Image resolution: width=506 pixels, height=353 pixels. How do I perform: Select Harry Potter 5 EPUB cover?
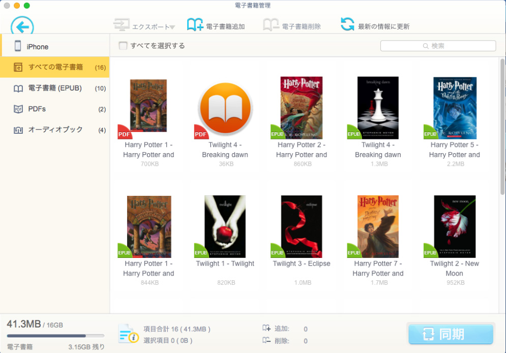click(x=455, y=108)
